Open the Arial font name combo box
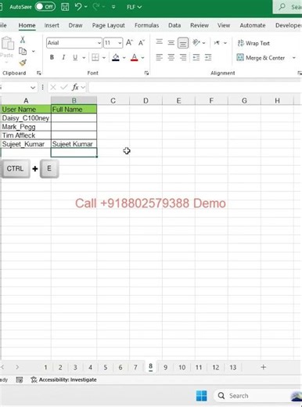This screenshot has width=302, height=407. (74, 43)
